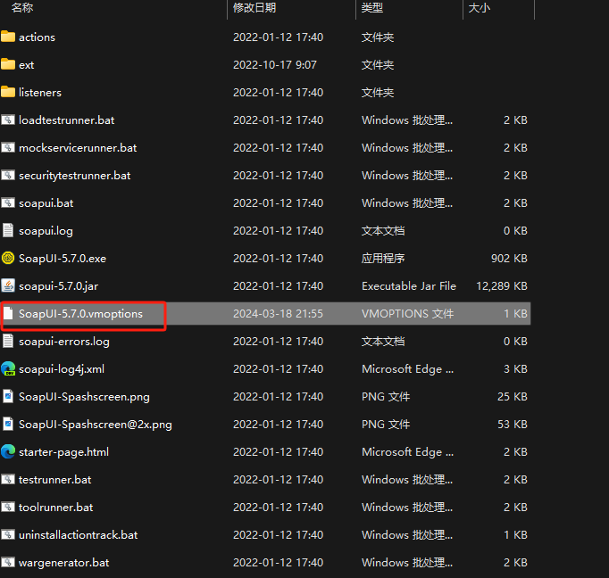609x578 pixels.
Task: Click the ext folder icon
Action: (8, 64)
